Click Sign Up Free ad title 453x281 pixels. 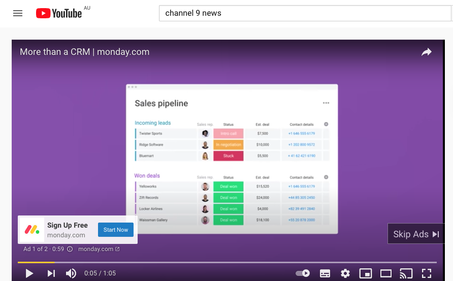68,225
